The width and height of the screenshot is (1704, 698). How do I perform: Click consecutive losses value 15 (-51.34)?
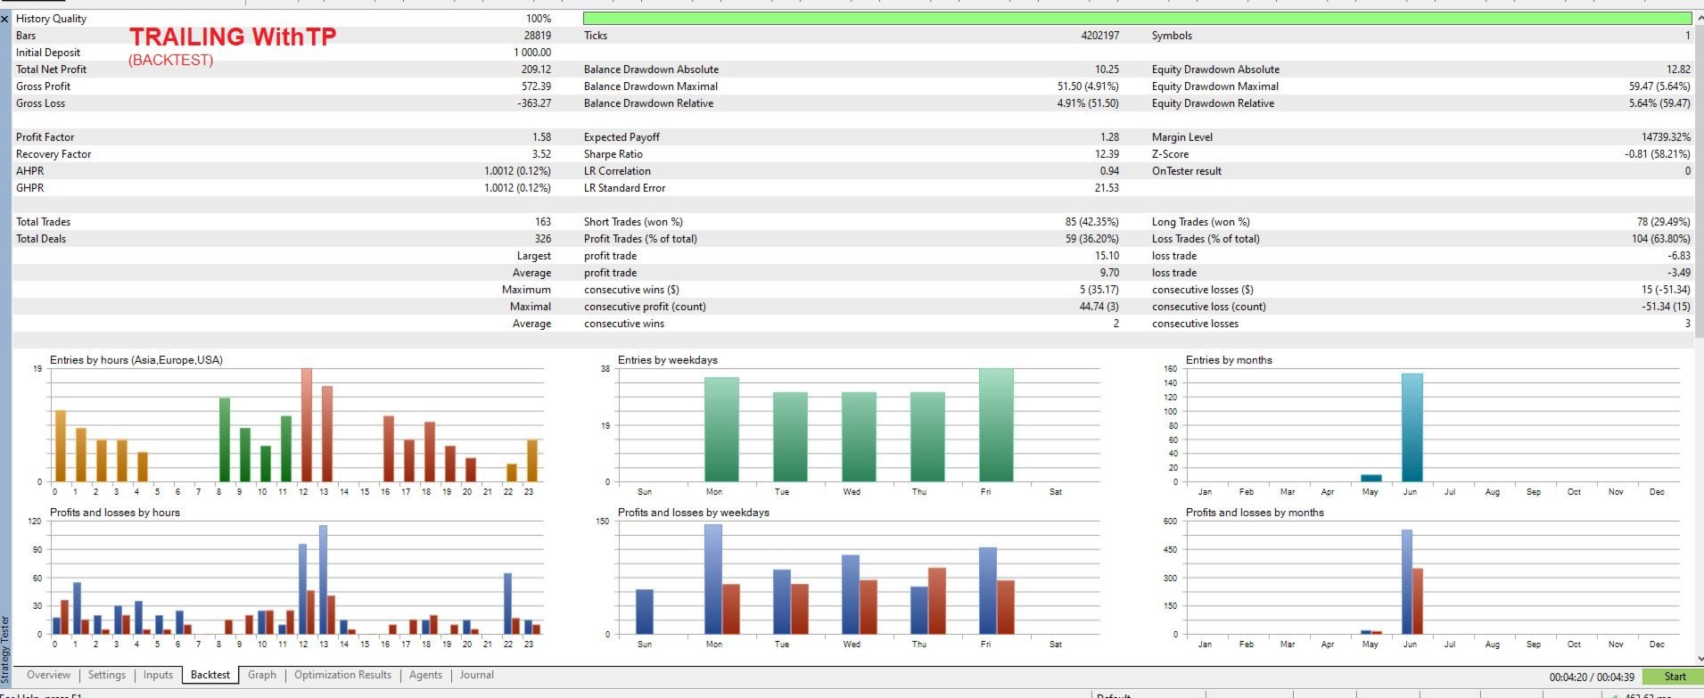click(x=1666, y=290)
